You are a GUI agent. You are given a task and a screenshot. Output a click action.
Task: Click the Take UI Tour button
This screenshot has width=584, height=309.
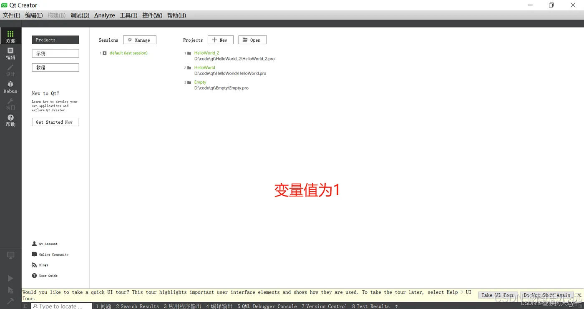click(498, 295)
